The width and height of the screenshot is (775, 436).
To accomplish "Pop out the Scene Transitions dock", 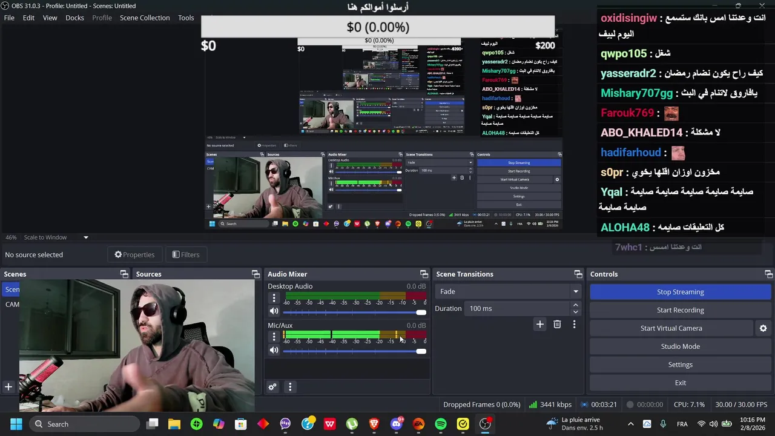I will click(x=578, y=274).
